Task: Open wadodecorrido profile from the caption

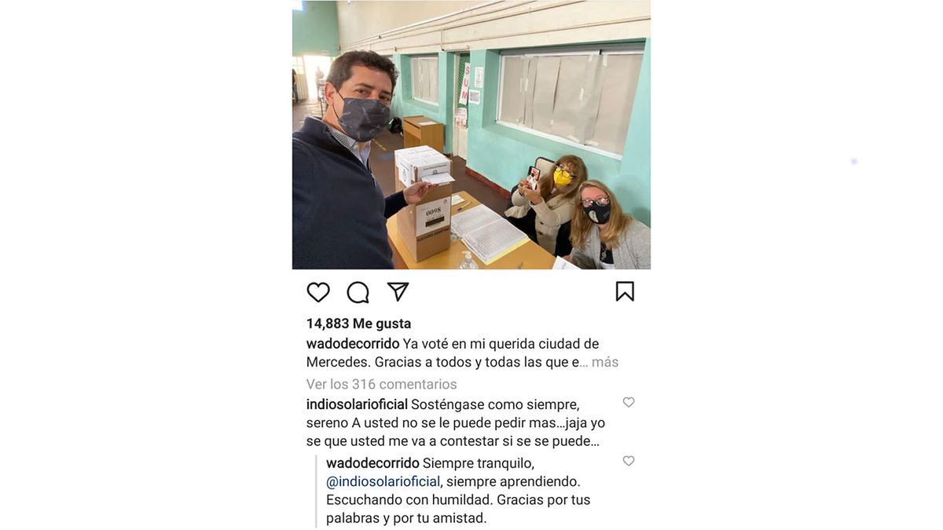Action: coord(353,344)
